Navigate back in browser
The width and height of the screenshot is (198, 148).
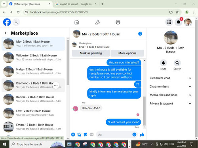[4, 12]
